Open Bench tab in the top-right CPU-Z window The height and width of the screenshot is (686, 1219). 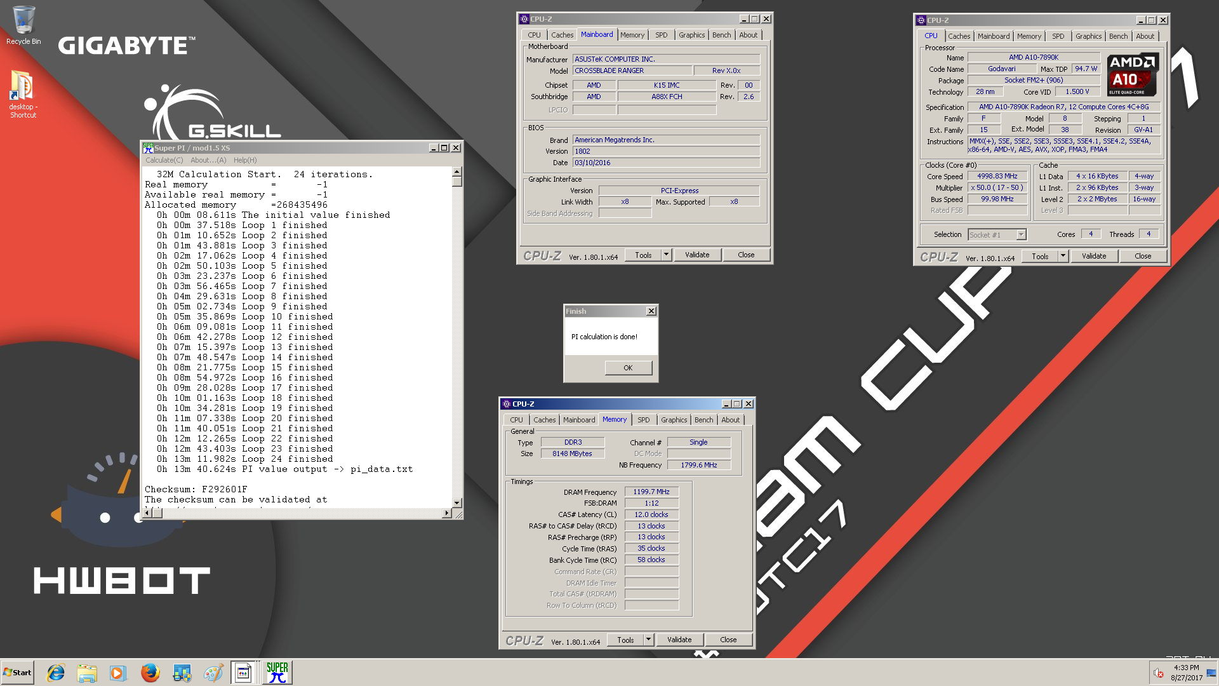(x=1118, y=36)
